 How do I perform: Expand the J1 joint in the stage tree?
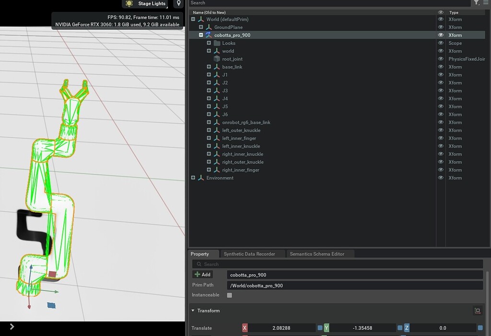pyautogui.click(x=209, y=74)
